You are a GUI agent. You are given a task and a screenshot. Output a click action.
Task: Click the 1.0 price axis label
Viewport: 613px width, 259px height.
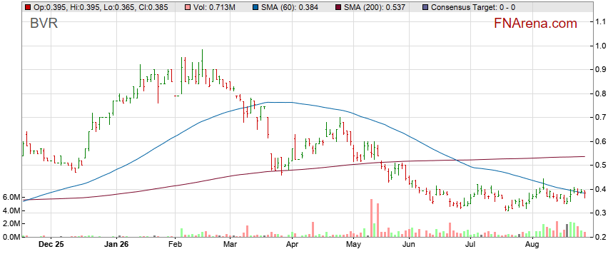click(601, 46)
